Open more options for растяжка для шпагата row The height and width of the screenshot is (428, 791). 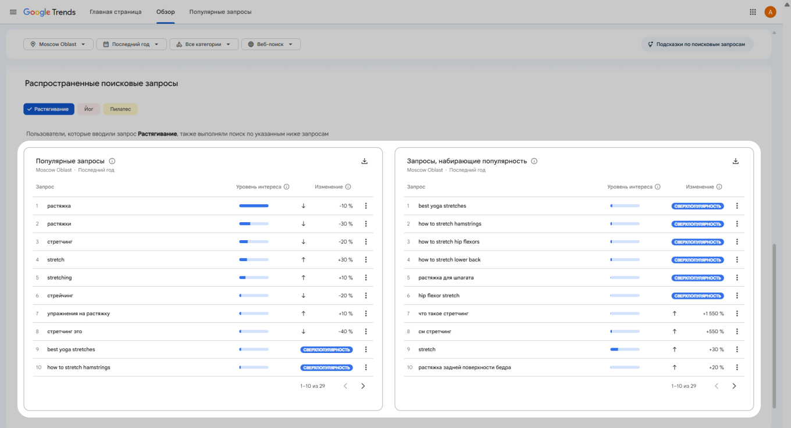(737, 278)
